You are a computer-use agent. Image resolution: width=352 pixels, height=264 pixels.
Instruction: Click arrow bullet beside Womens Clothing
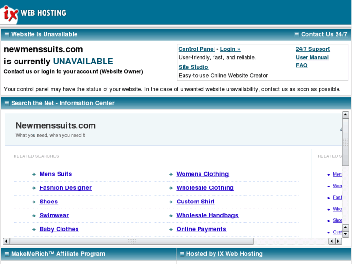pyautogui.click(x=171, y=174)
